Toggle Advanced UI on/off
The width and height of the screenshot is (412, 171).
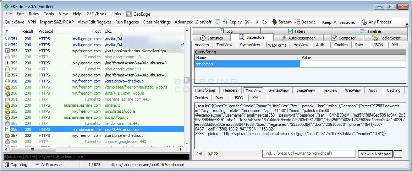(193, 22)
